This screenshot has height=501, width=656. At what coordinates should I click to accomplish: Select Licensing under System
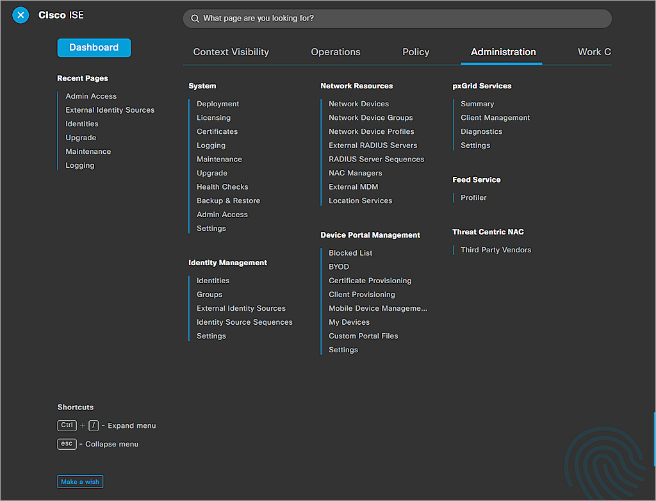[x=213, y=117]
